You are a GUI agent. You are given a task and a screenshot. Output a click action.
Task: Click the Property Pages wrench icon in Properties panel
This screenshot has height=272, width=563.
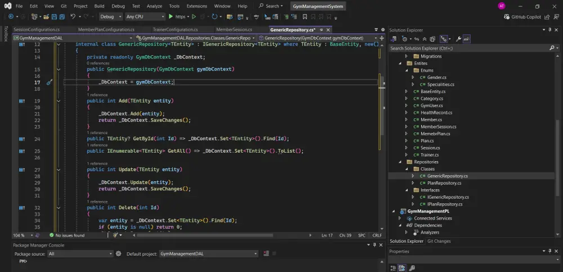tap(412, 268)
